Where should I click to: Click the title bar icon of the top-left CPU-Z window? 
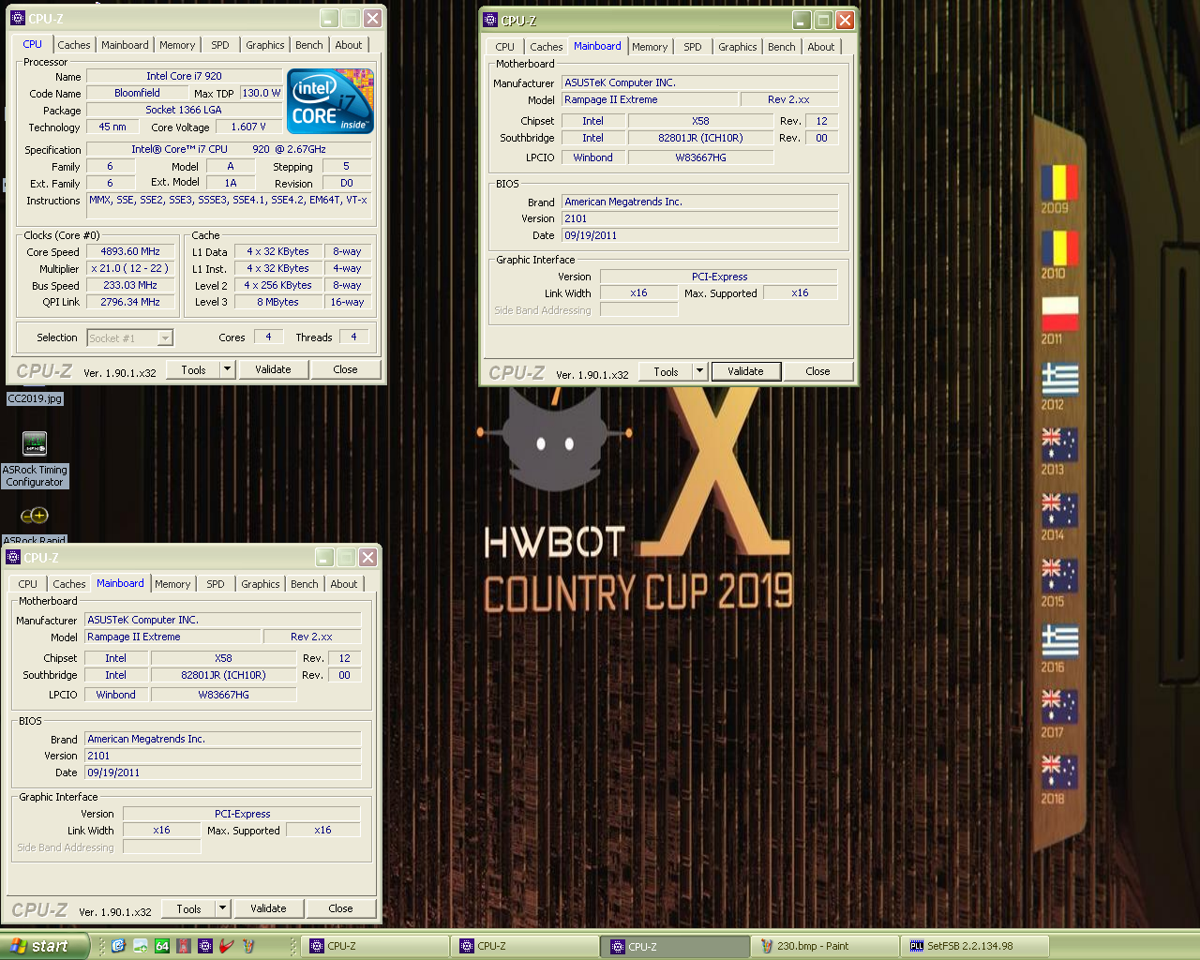coord(17,18)
